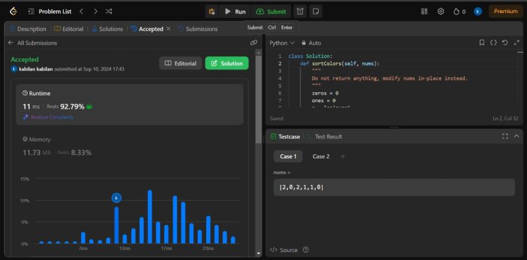Open the Editorial button in submission
Image resolution: width=527 pixels, height=260 pixels.
pyautogui.click(x=180, y=63)
